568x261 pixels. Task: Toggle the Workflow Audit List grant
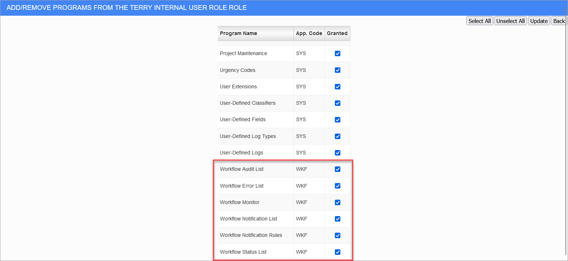coord(337,169)
